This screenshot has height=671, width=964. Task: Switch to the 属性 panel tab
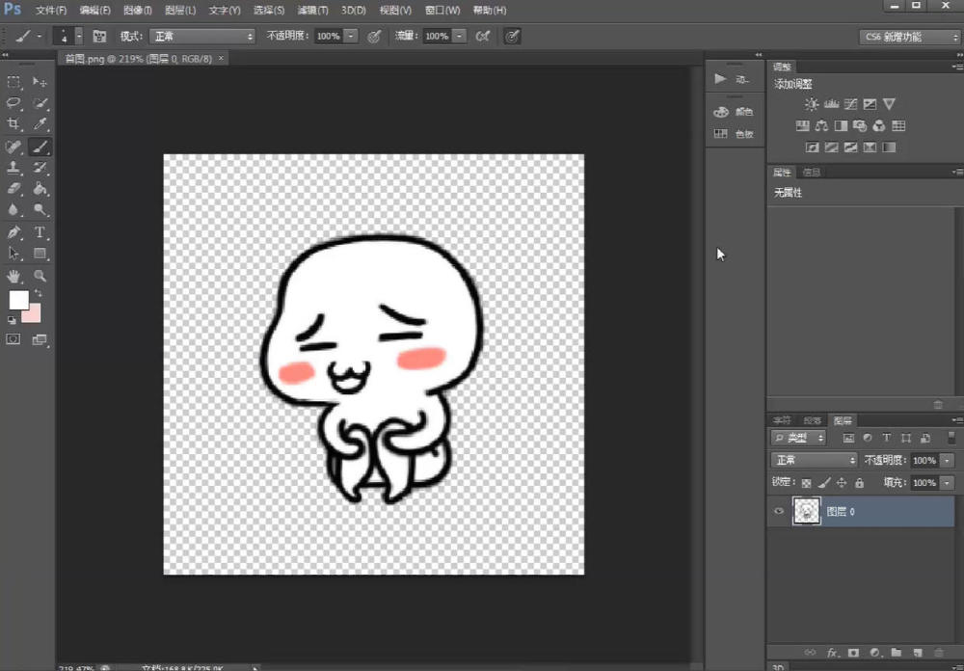pos(782,173)
